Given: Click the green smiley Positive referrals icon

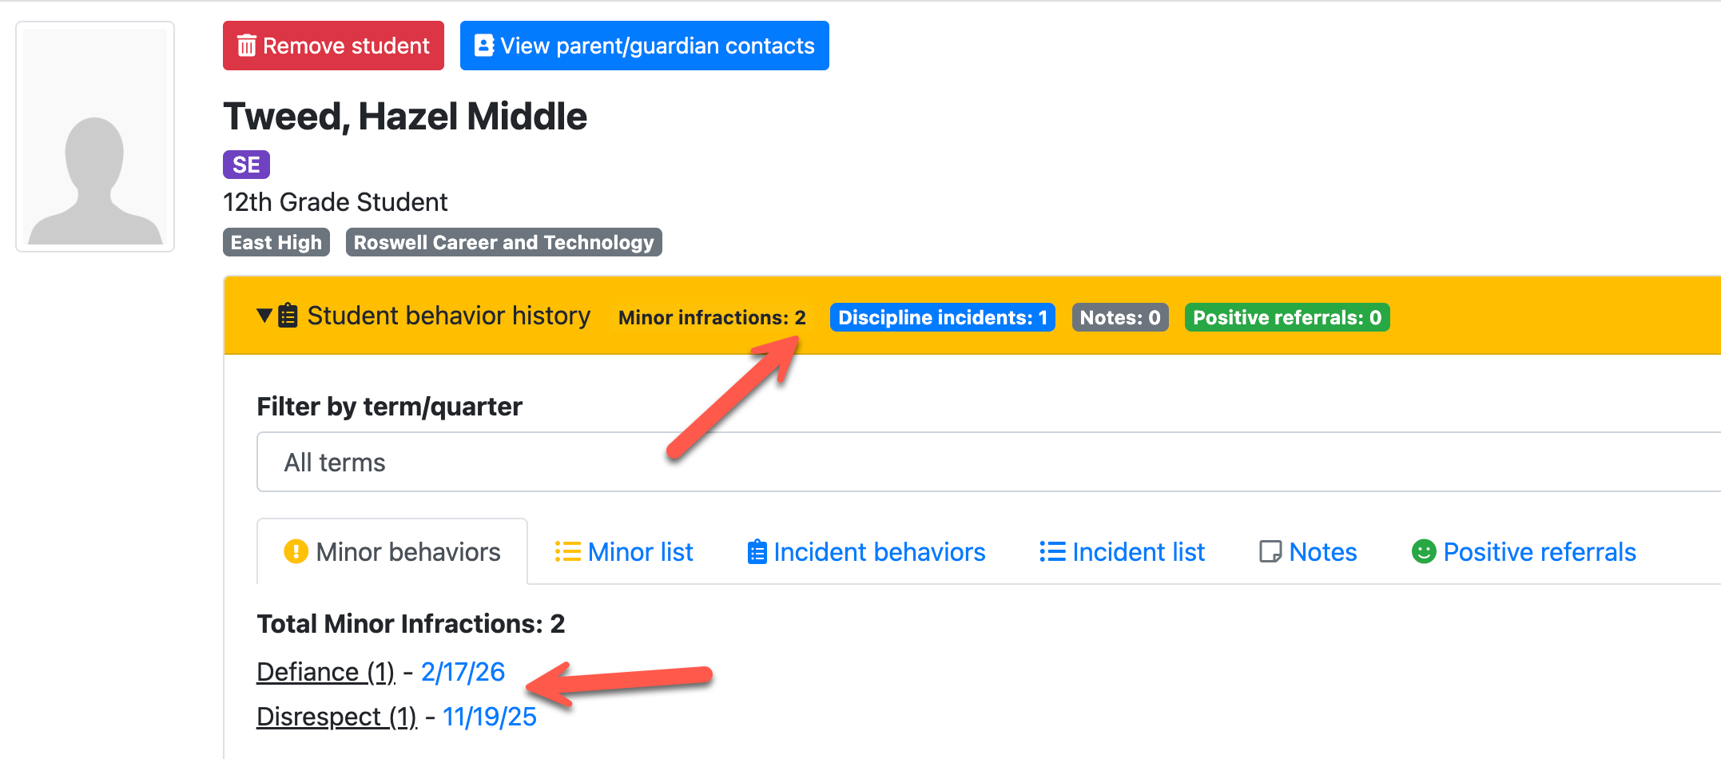Looking at the screenshot, I should click(1424, 552).
